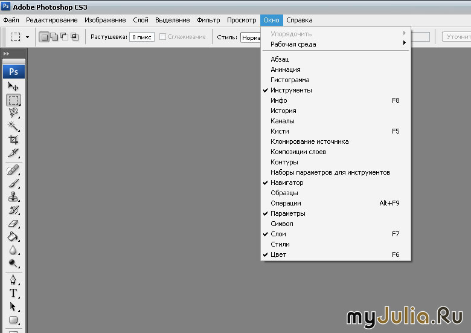Select the Paint Bucket tool

tap(13, 236)
